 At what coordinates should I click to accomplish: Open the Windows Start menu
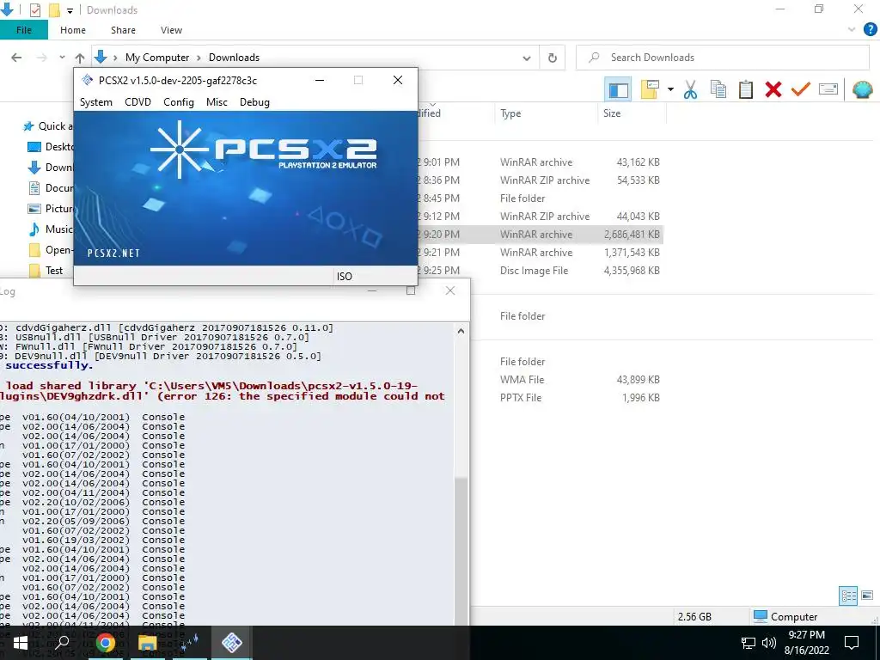(x=21, y=643)
